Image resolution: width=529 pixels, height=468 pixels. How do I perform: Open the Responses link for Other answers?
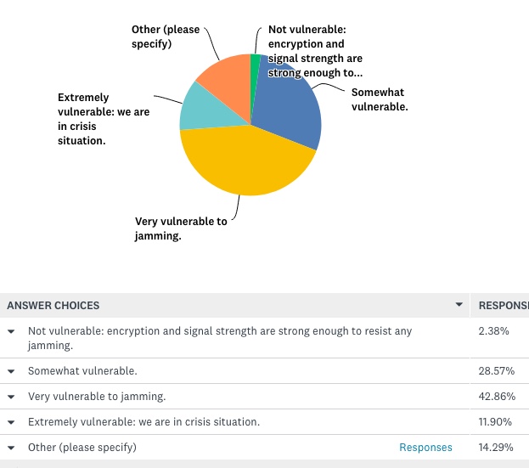click(425, 448)
